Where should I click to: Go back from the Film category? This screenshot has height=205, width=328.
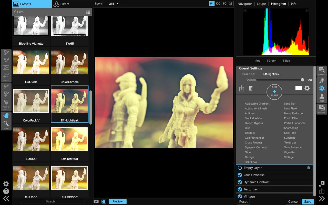pyautogui.click(x=15, y=12)
